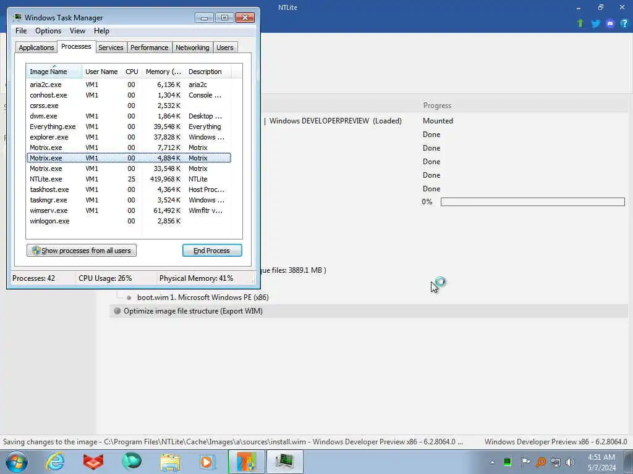The height and width of the screenshot is (474, 633).
Task: Sort by Image Name column header
Action: point(54,72)
